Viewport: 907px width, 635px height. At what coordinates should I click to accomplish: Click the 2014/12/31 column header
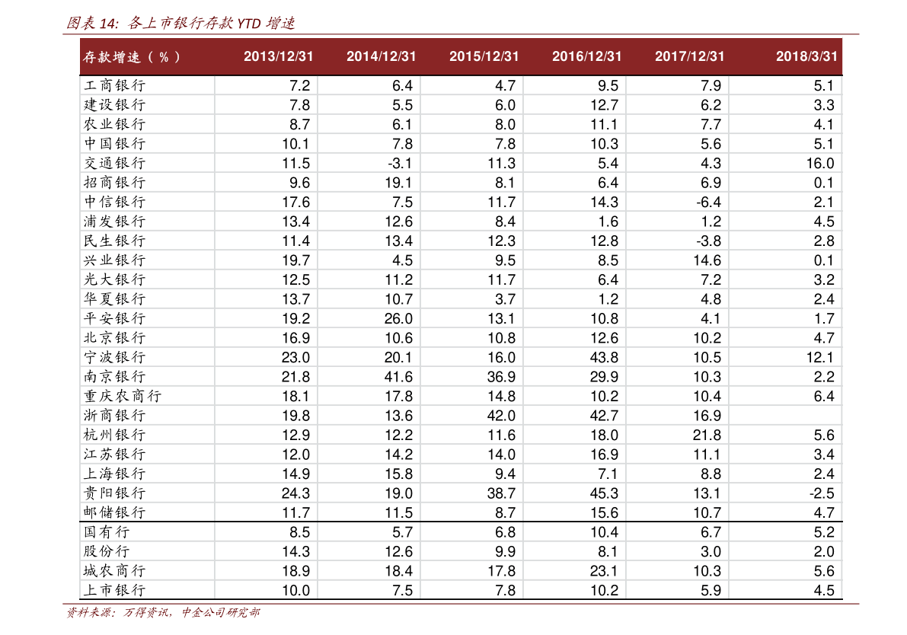tap(382, 56)
